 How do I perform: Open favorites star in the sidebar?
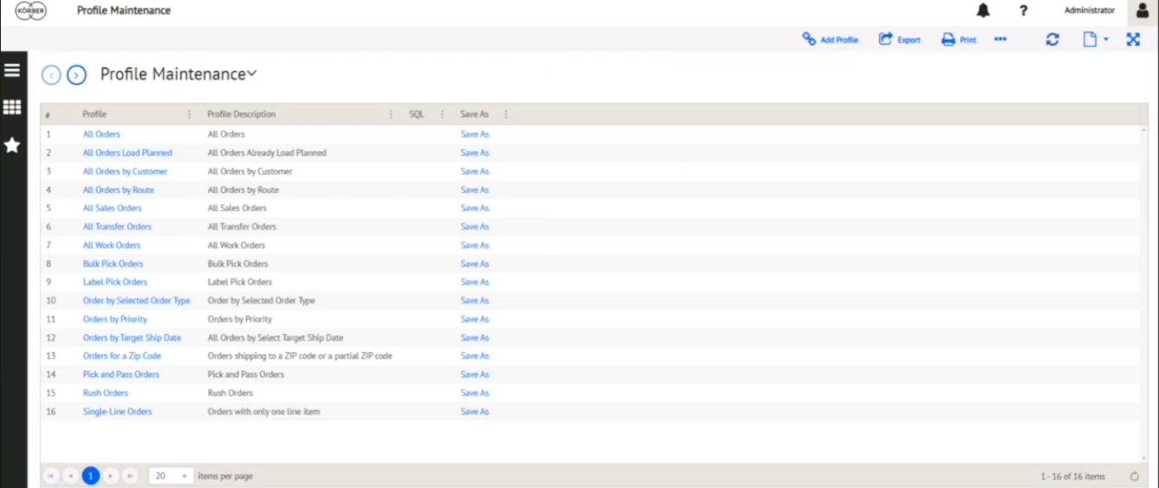[12, 145]
